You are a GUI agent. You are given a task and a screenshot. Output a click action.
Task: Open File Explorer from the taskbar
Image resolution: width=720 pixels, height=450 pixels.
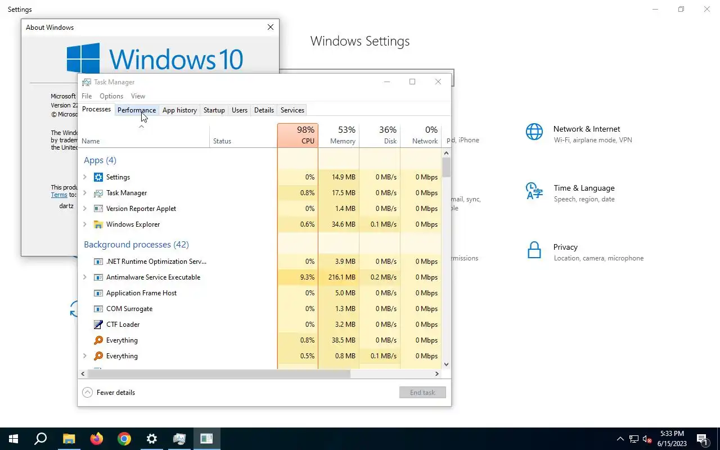coord(69,439)
